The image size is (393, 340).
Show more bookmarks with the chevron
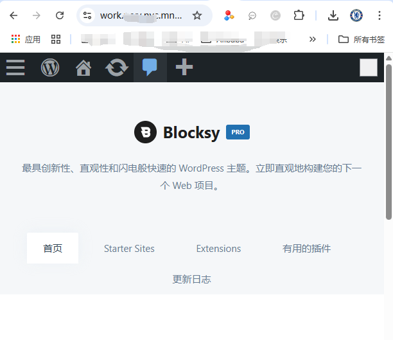point(312,39)
